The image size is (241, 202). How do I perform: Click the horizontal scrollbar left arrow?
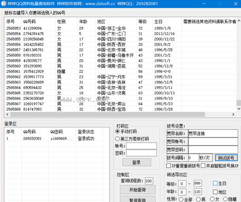(x=7, y=114)
